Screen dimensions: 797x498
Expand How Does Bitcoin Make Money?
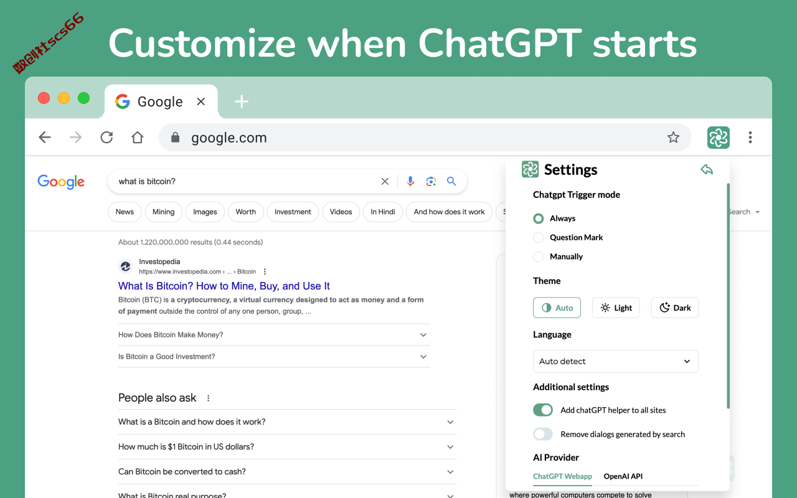274,335
